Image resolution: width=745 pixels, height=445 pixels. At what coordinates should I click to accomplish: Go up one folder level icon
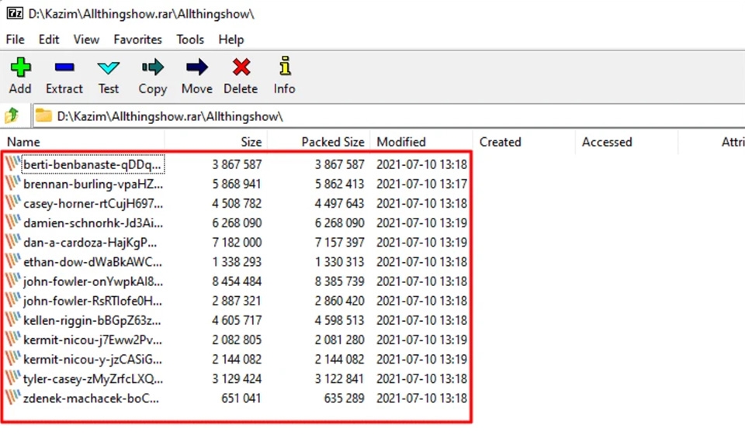[12, 116]
